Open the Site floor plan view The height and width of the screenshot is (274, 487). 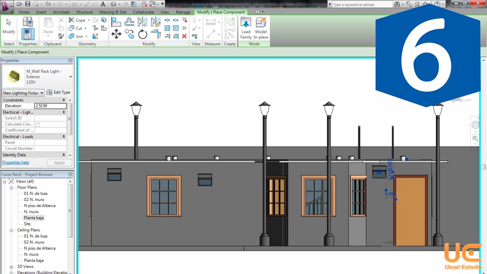pyautogui.click(x=27, y=224)
